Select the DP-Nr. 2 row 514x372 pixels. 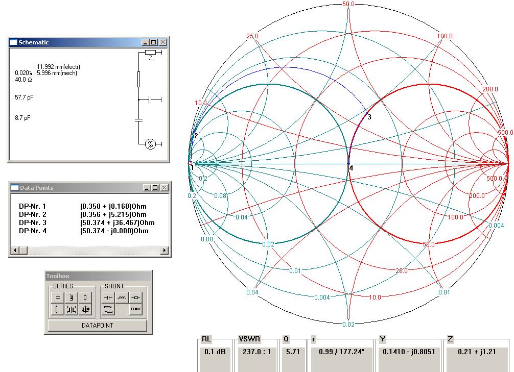[83, 214]
